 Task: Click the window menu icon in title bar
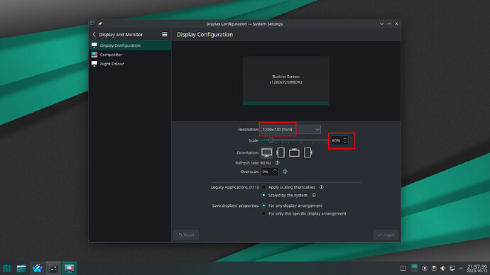click(93, 23)
